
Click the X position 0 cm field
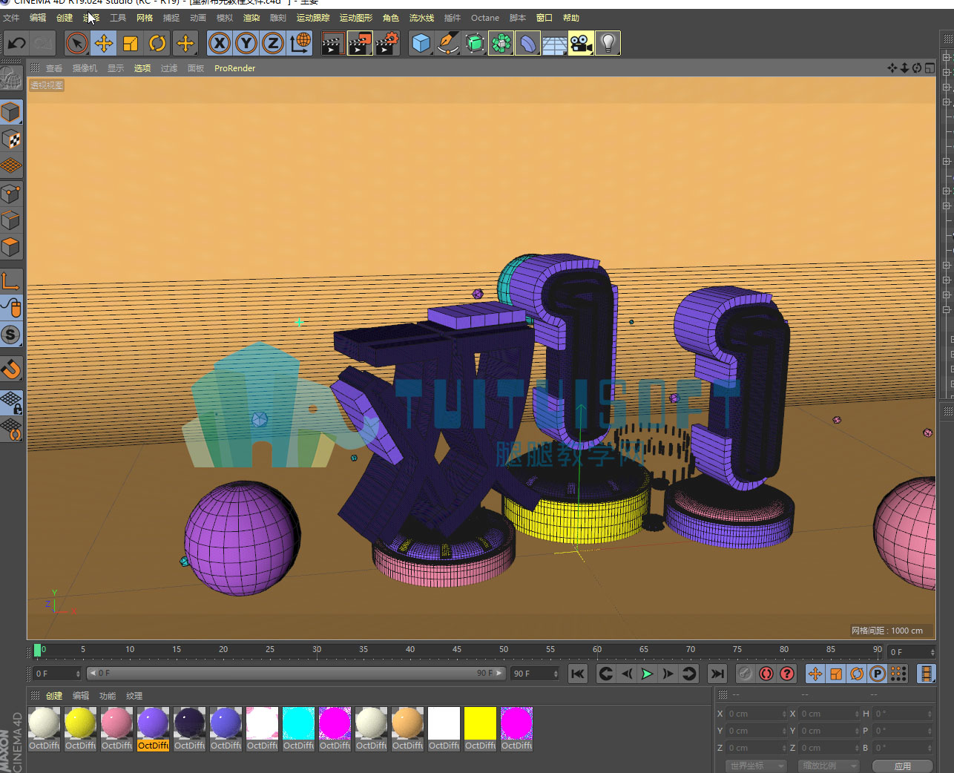756,714
